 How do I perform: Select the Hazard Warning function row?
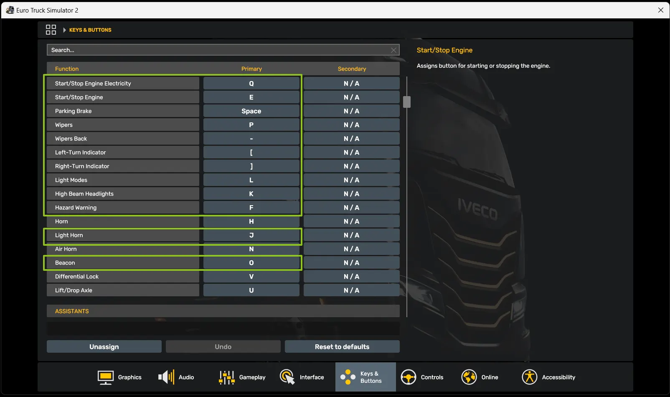pyautogui.click(x=123, y=208)
